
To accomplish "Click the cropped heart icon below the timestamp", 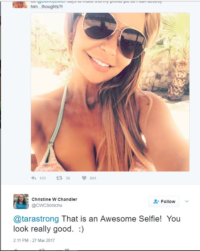I will [x=67, y=250].
